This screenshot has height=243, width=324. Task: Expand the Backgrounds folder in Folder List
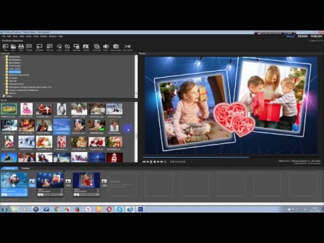coord(4,57)
